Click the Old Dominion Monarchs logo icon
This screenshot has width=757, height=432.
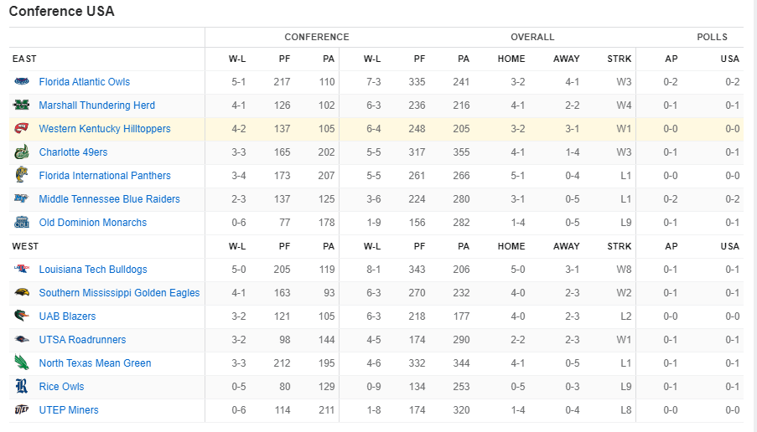click(x=22, y=222)
